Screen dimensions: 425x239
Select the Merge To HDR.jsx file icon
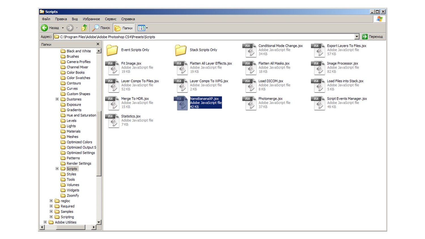coord(112,103)
